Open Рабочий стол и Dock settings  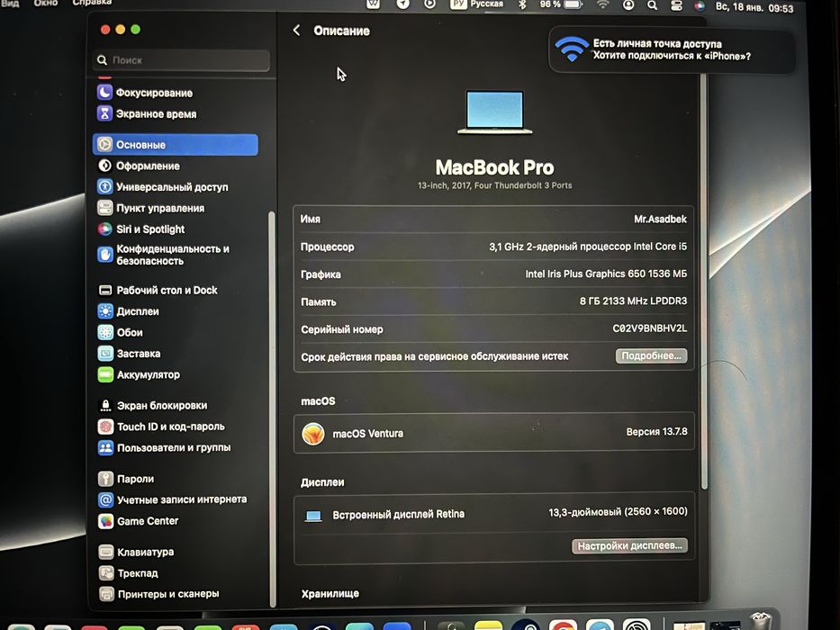[158, 290]
